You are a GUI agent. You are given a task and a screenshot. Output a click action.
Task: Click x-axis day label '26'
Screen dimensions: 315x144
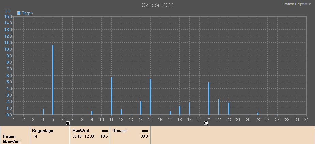[258, 120]
